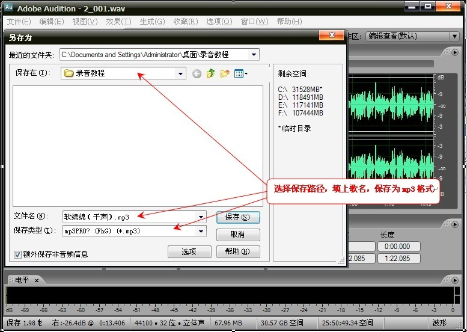Click the resize grip at dialog corner
Image resolution: width=467 pixels, height=332 pixels.
coord(341,262)
